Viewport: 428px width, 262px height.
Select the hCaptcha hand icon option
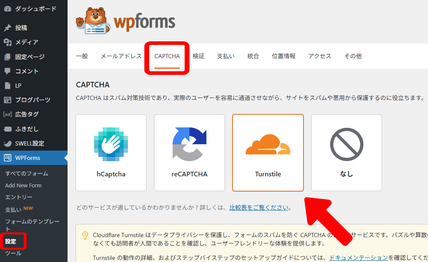point(111,144)
